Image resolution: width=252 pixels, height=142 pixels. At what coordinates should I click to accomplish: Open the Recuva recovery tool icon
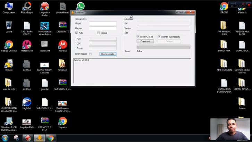click(9, 64)
